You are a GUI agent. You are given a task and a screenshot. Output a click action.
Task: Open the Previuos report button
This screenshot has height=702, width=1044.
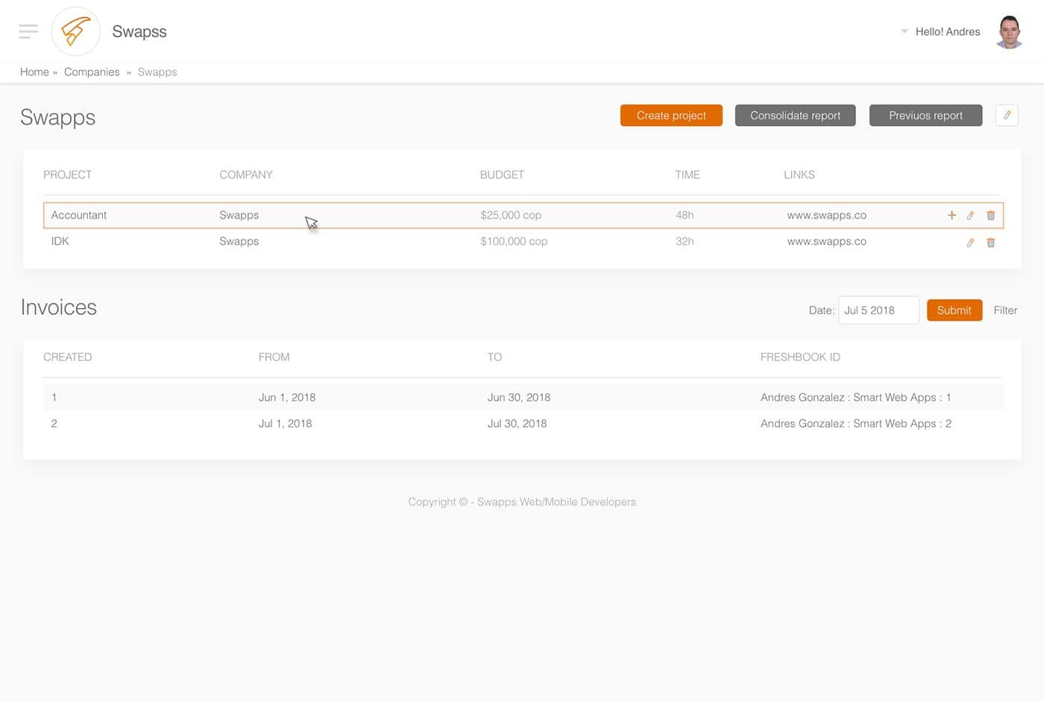point(925,116)
